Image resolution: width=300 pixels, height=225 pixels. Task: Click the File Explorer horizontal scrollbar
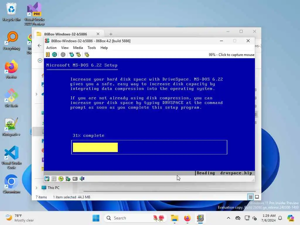(x=170, y=191)
